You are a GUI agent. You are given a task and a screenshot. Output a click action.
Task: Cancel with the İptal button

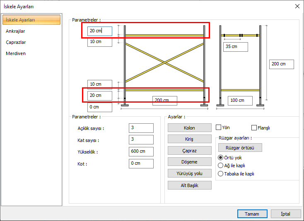[286, 214]
